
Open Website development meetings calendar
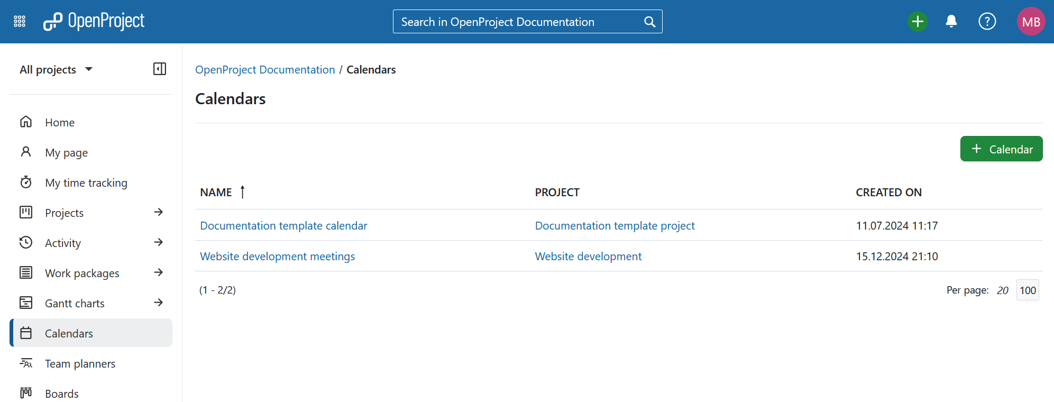tap(278, 256)
